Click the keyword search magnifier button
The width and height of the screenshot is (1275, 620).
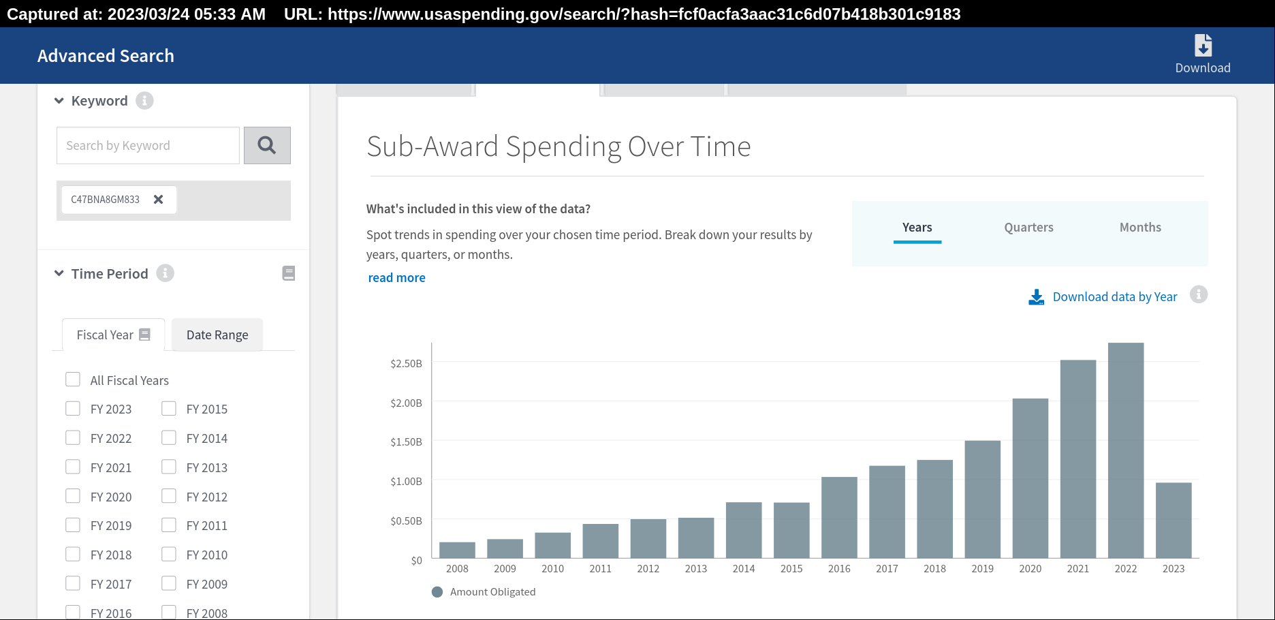267,145
